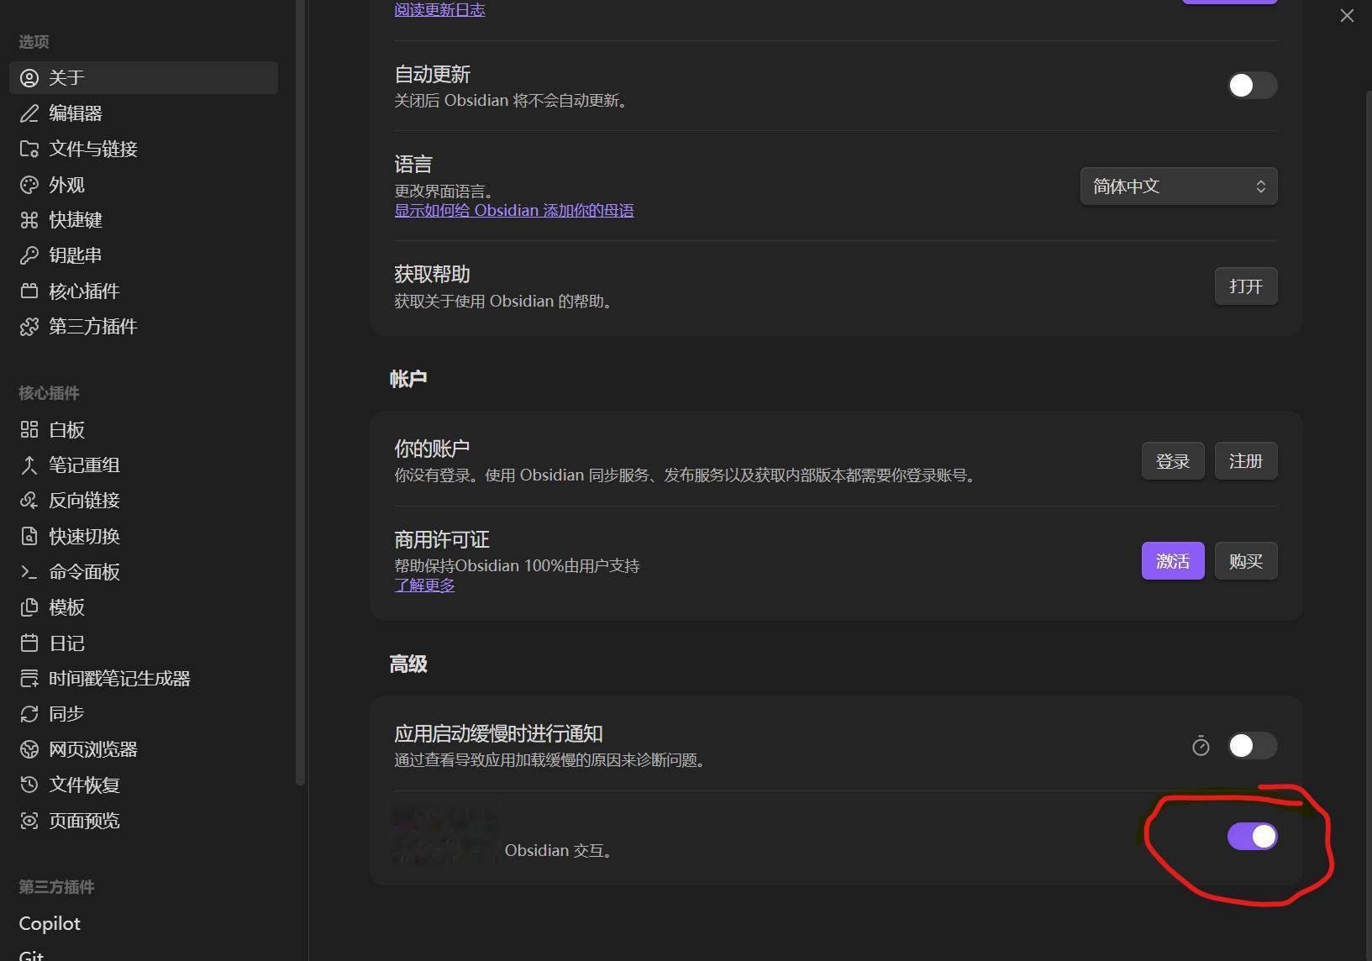Click the text 关闭后 Obsidian 将不会自动更新。

click(x=513, y=101)
